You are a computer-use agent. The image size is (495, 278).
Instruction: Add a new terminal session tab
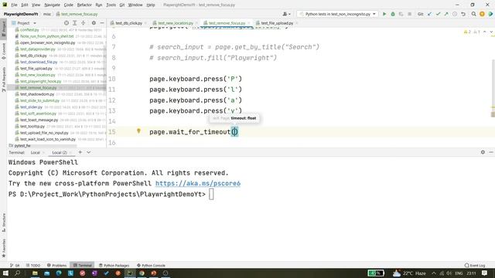click(80, 152)
